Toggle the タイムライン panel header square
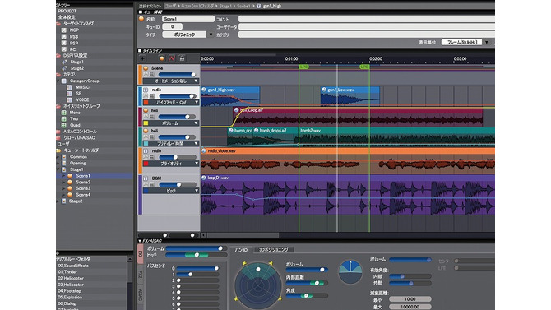551x310 pixels. (x=140, y=51)
